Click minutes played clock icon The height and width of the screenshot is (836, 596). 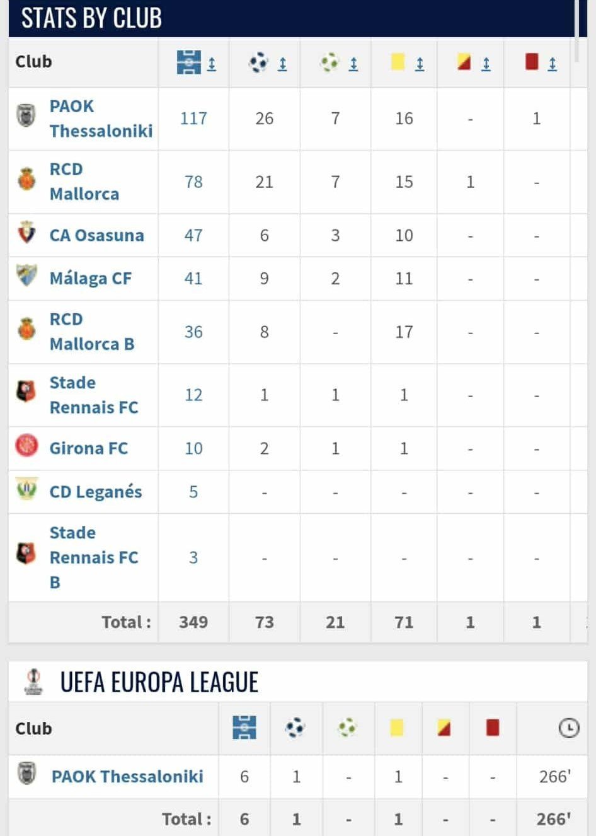click(x=568, y=728)
